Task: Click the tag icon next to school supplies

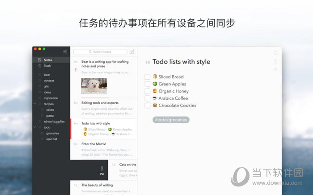Action: (x=39, y=122)
